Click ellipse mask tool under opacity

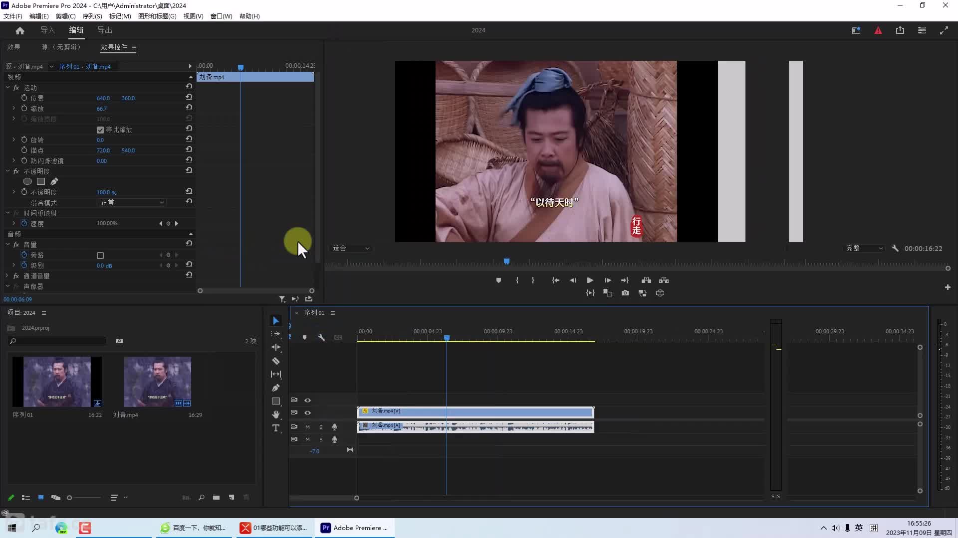click(27, 182)
